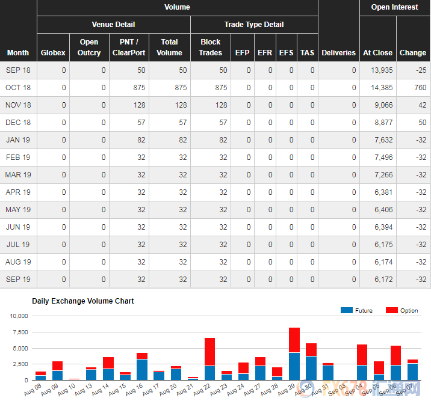The height and width of the screenshot is (410, 431).
Task: Click the At Close column header
Action: pyautogui.click(x=377, y=53)
